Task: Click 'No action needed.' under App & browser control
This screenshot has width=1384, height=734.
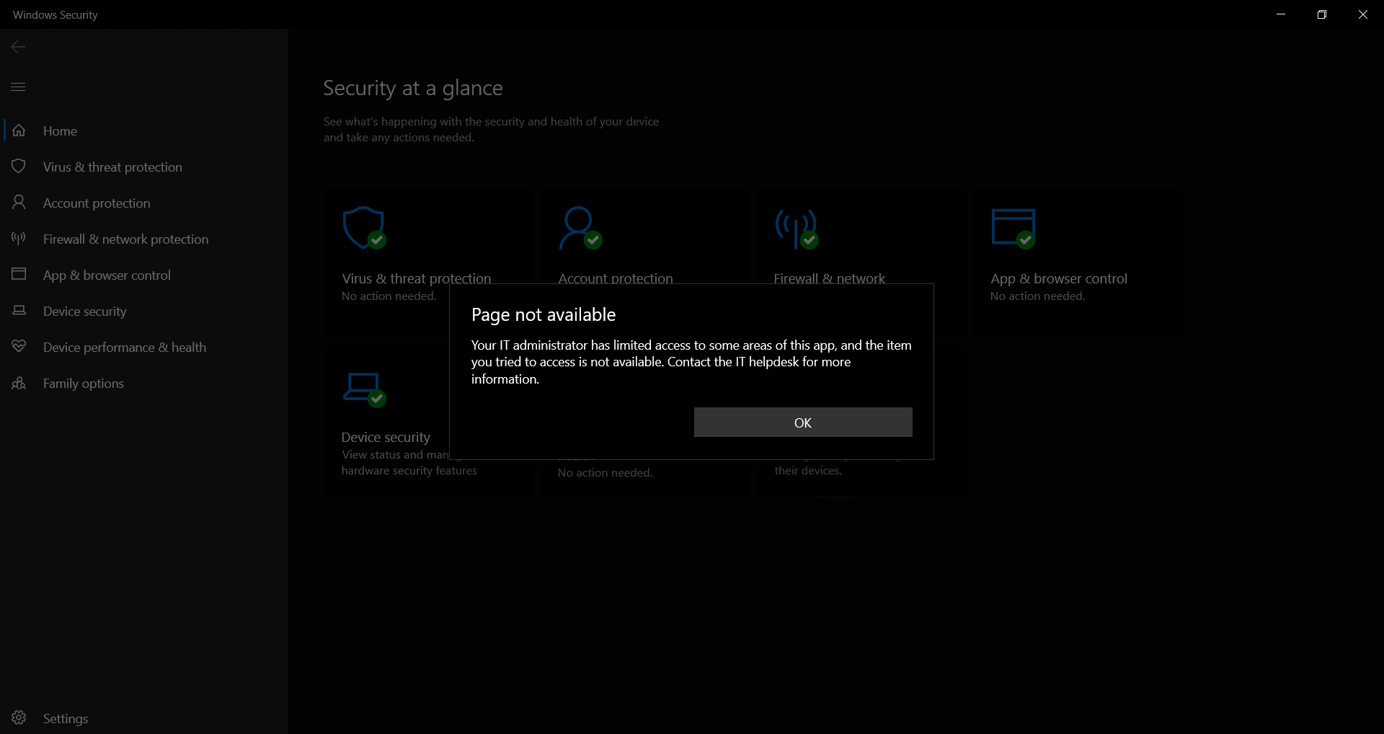Action: [1037, 296]
